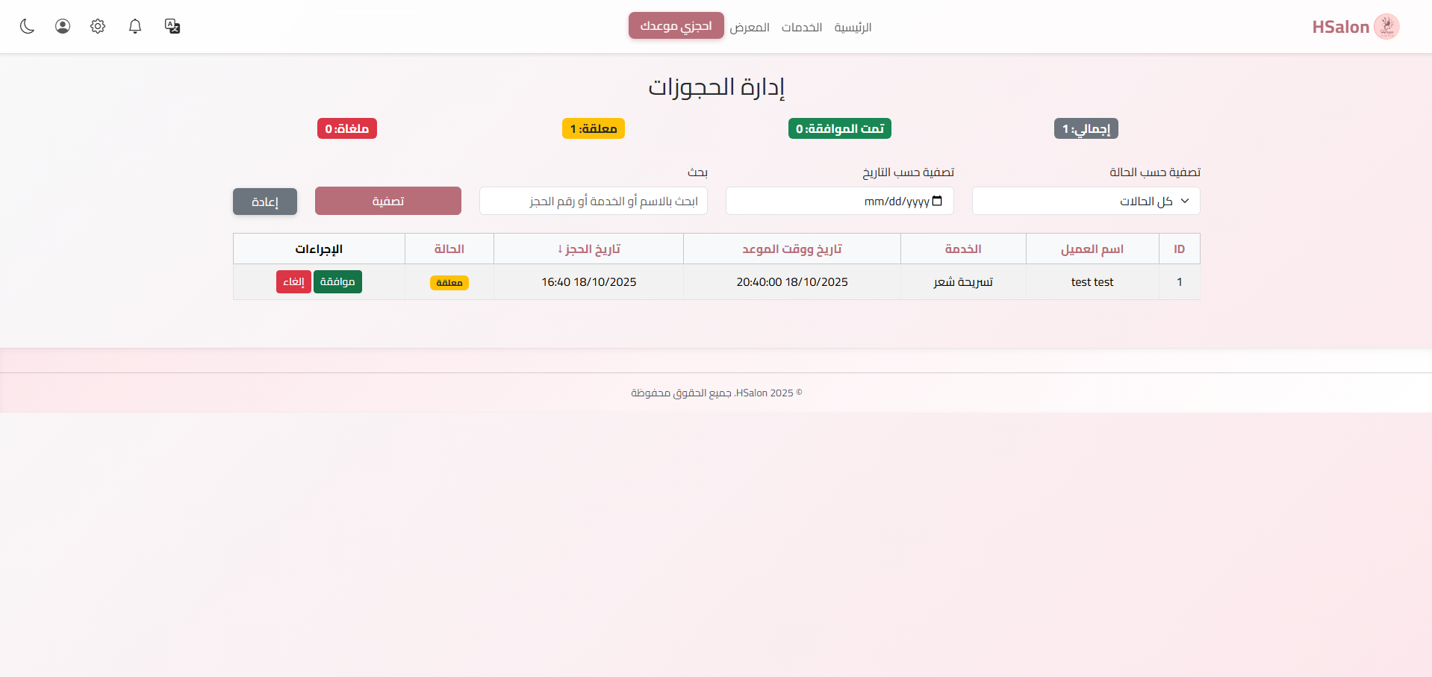This screenshot has height=677, width=1432.
Task: Click the احجزي موعدك booking button
Action: 675,25
